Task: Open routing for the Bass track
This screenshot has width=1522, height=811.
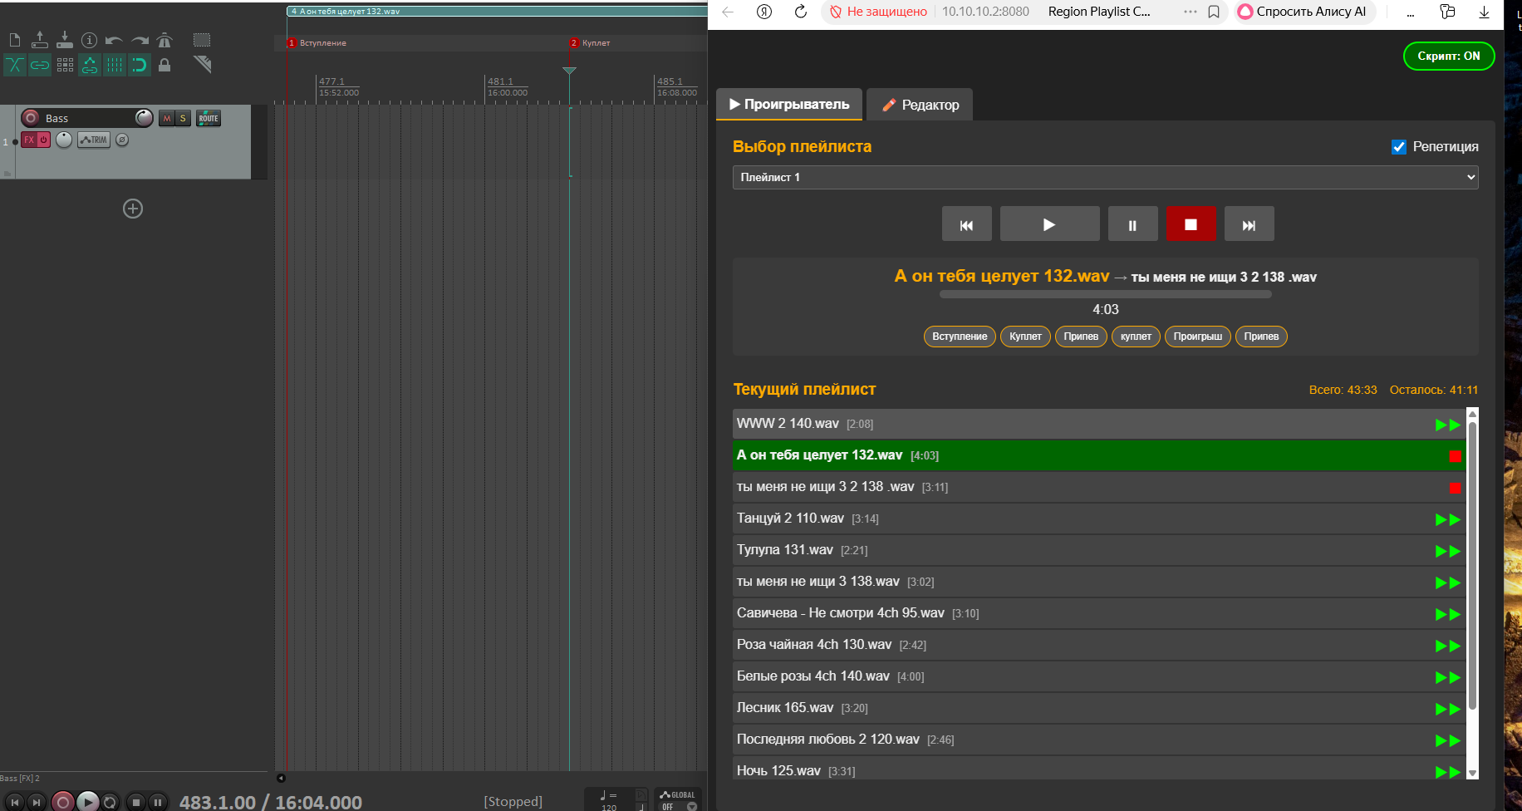Action: click(209, 119)
